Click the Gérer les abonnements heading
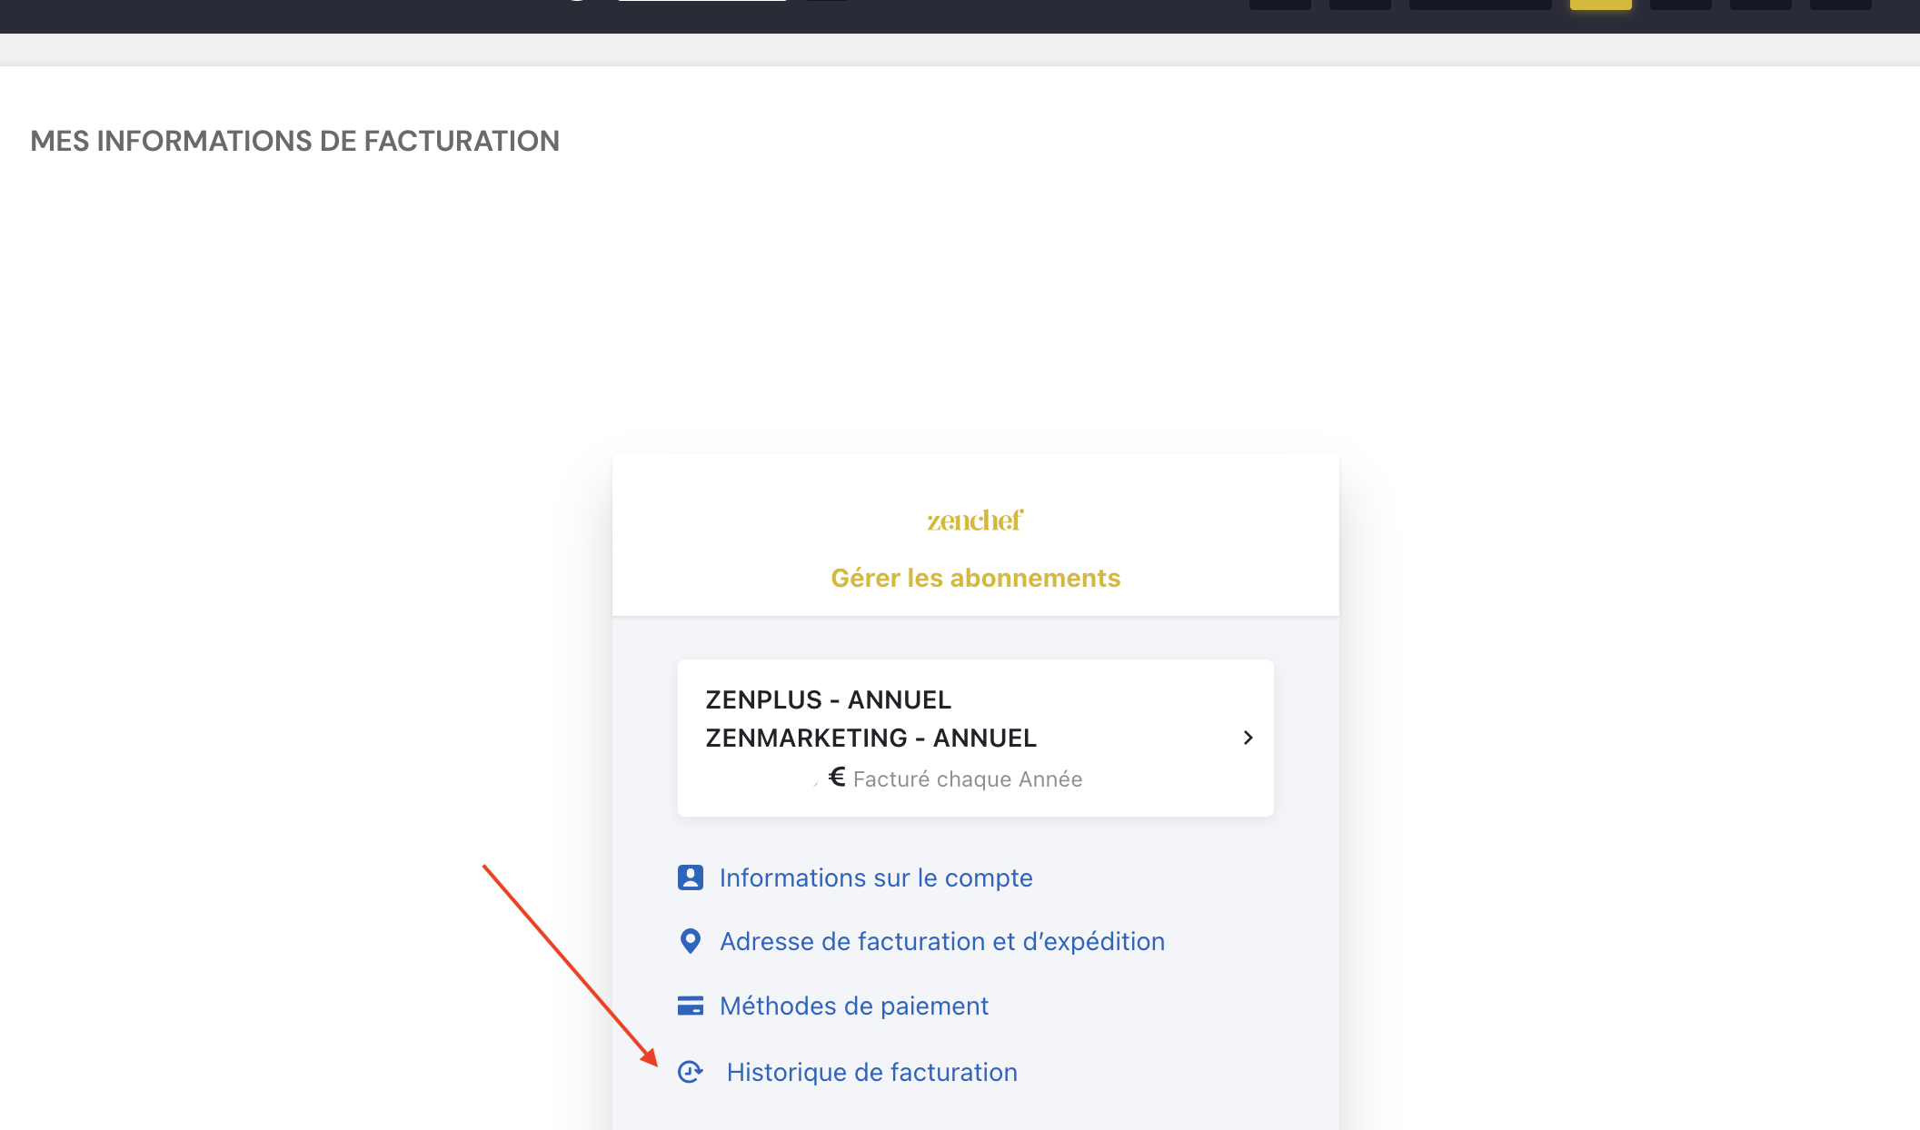Viewport: 1920px width, 1130px height. point(976,578)
